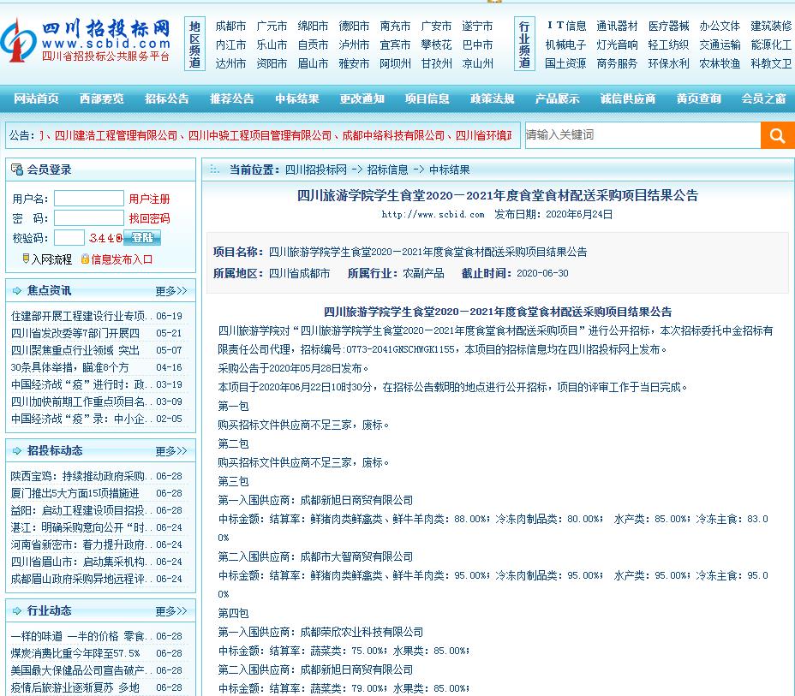Select 乐山市 region link
Viewport: 795px width, 696px height.
pos(272,45)
